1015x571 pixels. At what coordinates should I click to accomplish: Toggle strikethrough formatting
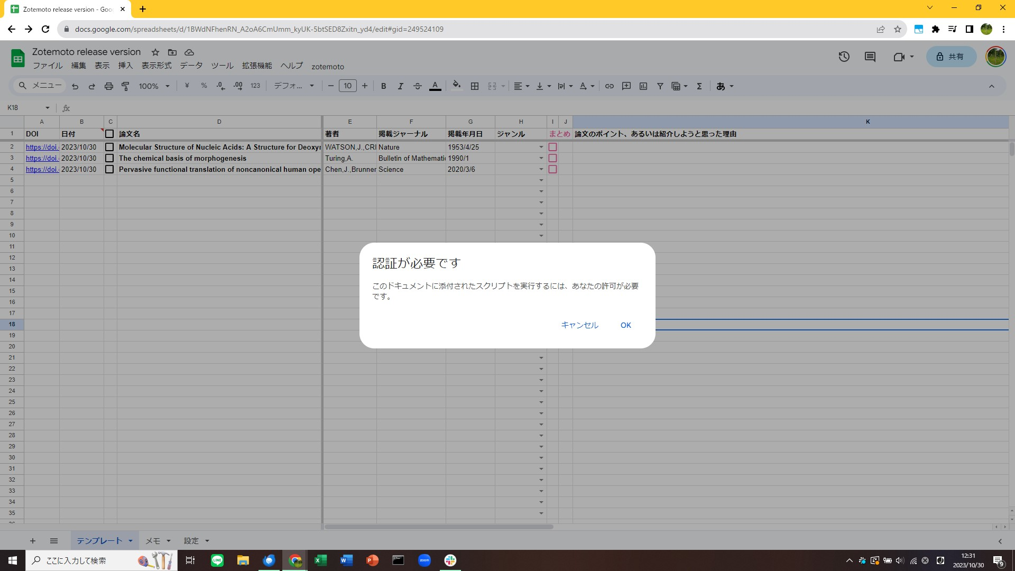tap(418, 86)
